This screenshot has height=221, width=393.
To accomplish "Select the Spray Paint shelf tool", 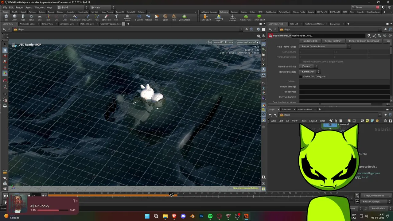I will [107, 17].
